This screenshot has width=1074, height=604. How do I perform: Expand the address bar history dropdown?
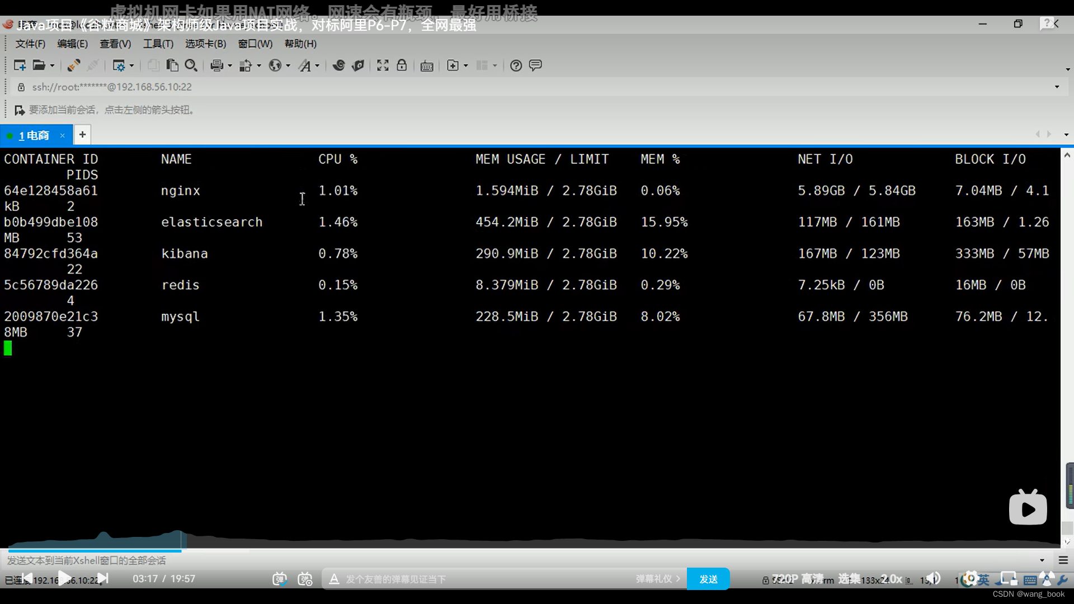coord(1057,87)
